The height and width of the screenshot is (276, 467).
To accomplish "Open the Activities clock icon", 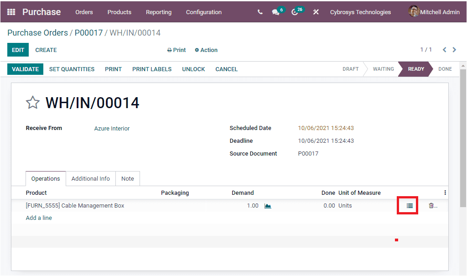I will [295, 12].
